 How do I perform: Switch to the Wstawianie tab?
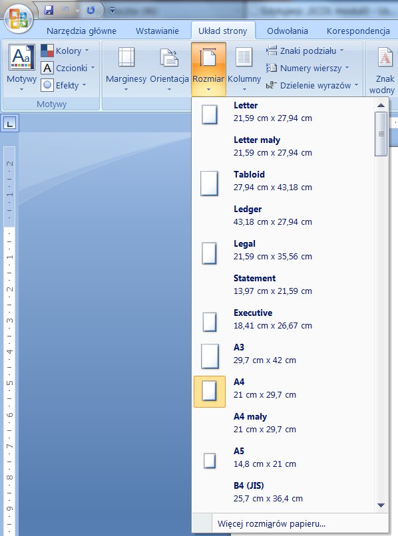pyautogui.click(x=157, y=31)
